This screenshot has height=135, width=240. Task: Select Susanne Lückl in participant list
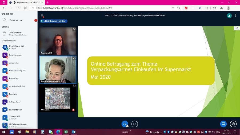click(x=18, y=118)
